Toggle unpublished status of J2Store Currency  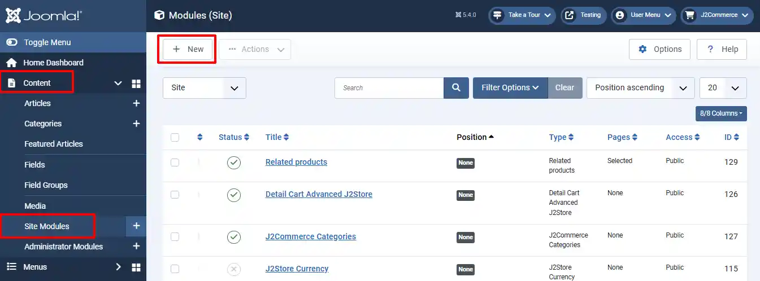coord(234,269)
